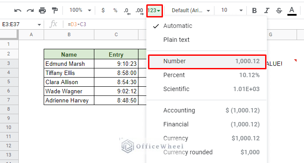
Task: Click the Print icon
Action: 42,10
